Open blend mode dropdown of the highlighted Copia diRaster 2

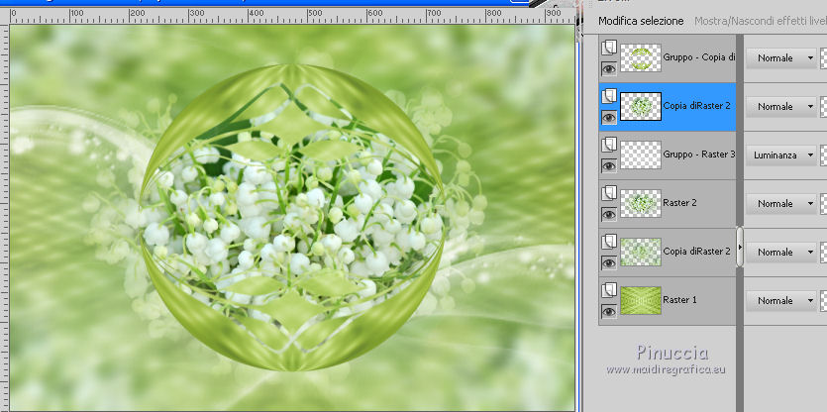point(781,107)
